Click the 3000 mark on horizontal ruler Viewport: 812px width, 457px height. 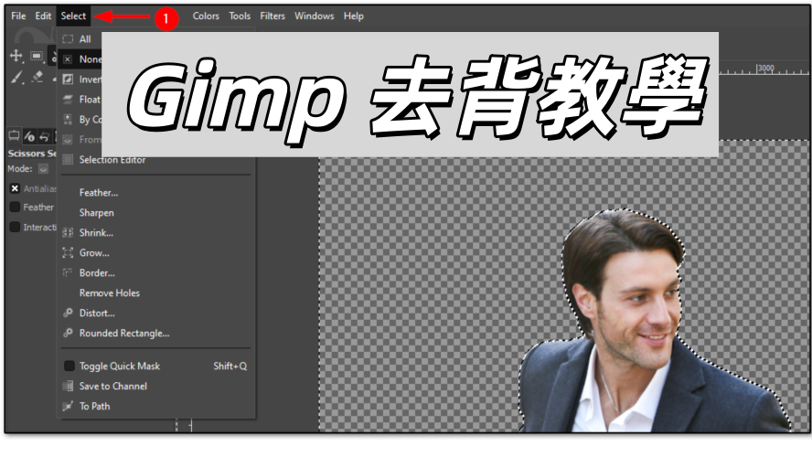point(766,68)
